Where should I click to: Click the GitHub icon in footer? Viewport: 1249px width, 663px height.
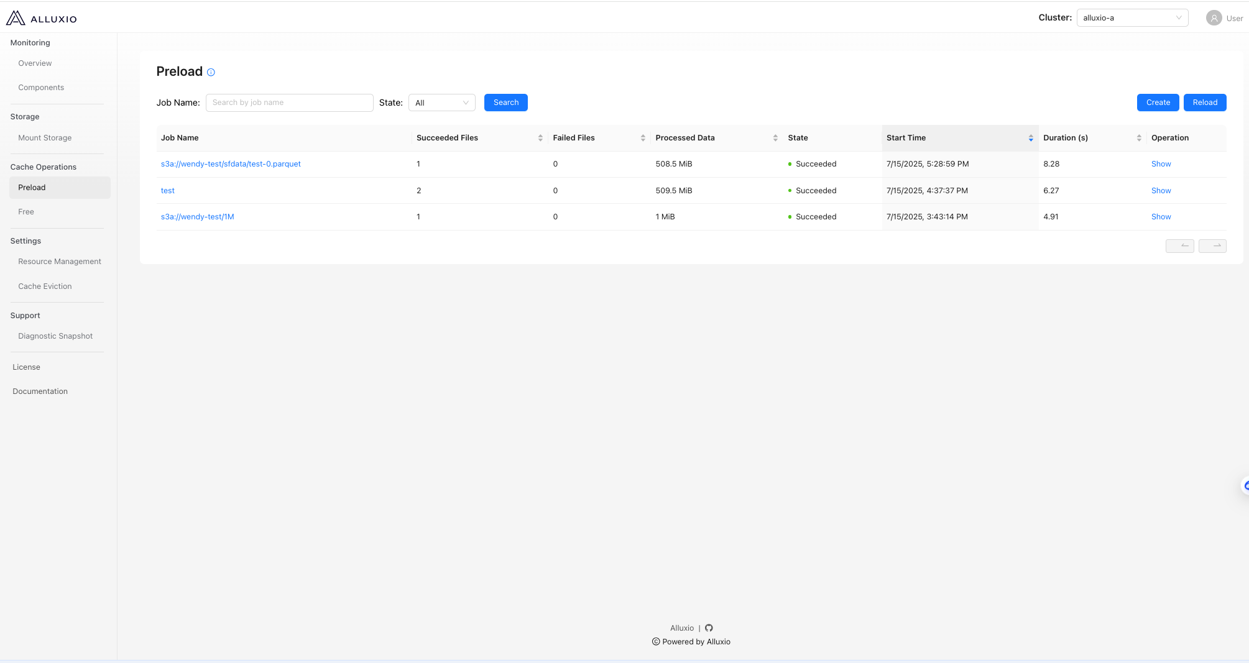[709, 628]
